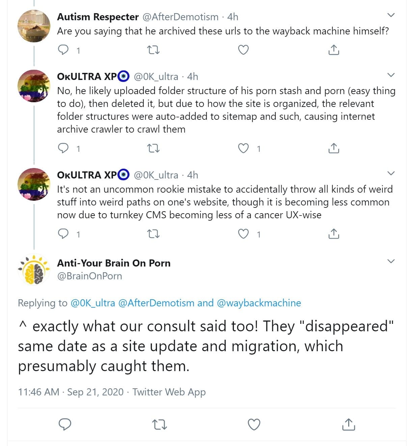Like Autism Respecter's tweet
The height and width of the screenshot is (446, 414).
click(x=243, y=50)
